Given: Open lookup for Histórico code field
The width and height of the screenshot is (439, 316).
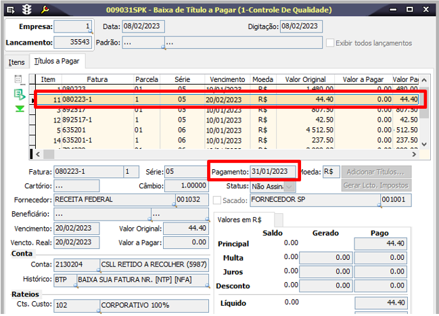Looking at the screenshot, I should click(x=76, y=285).
